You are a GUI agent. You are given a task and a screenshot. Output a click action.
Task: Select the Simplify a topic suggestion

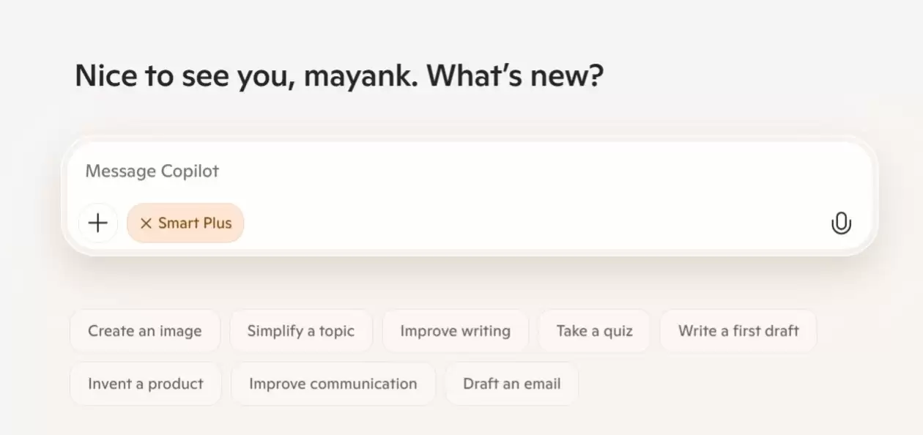(300, 331)
